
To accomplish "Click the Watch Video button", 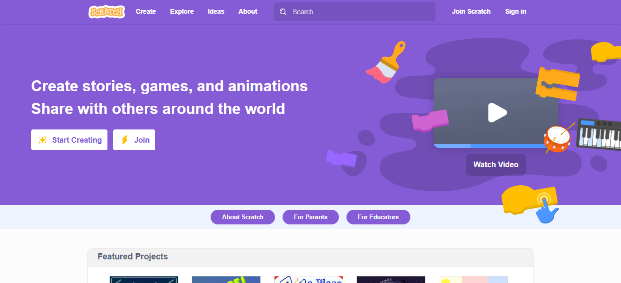I will click(x=496, y=164).
